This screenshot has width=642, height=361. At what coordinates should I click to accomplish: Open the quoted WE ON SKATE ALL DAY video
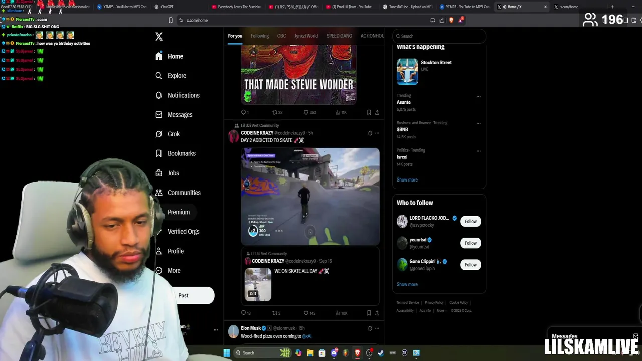pos(258,284)
